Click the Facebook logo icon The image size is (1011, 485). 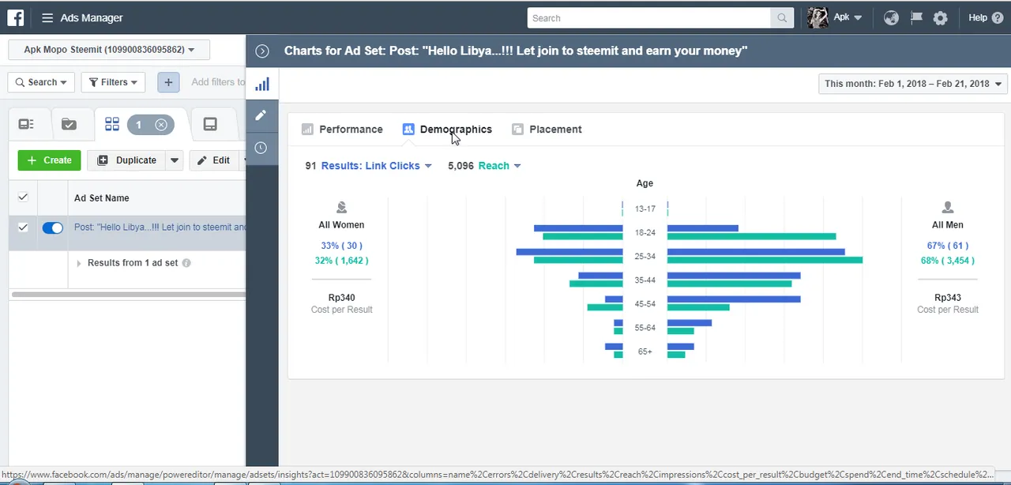click(x=16, y=17)
